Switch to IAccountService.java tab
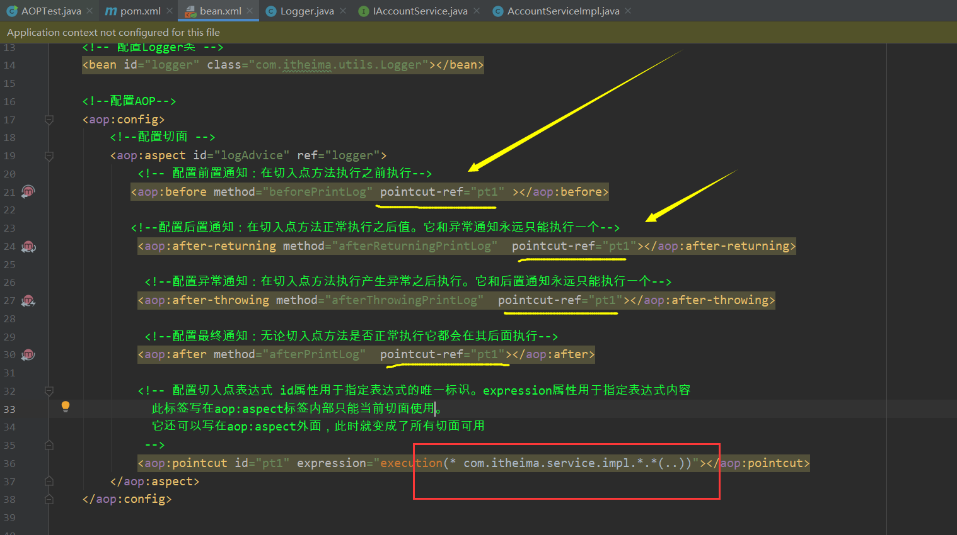Image resolution: width=957 pixels, height=535 pixels. (x=420, y=11)
